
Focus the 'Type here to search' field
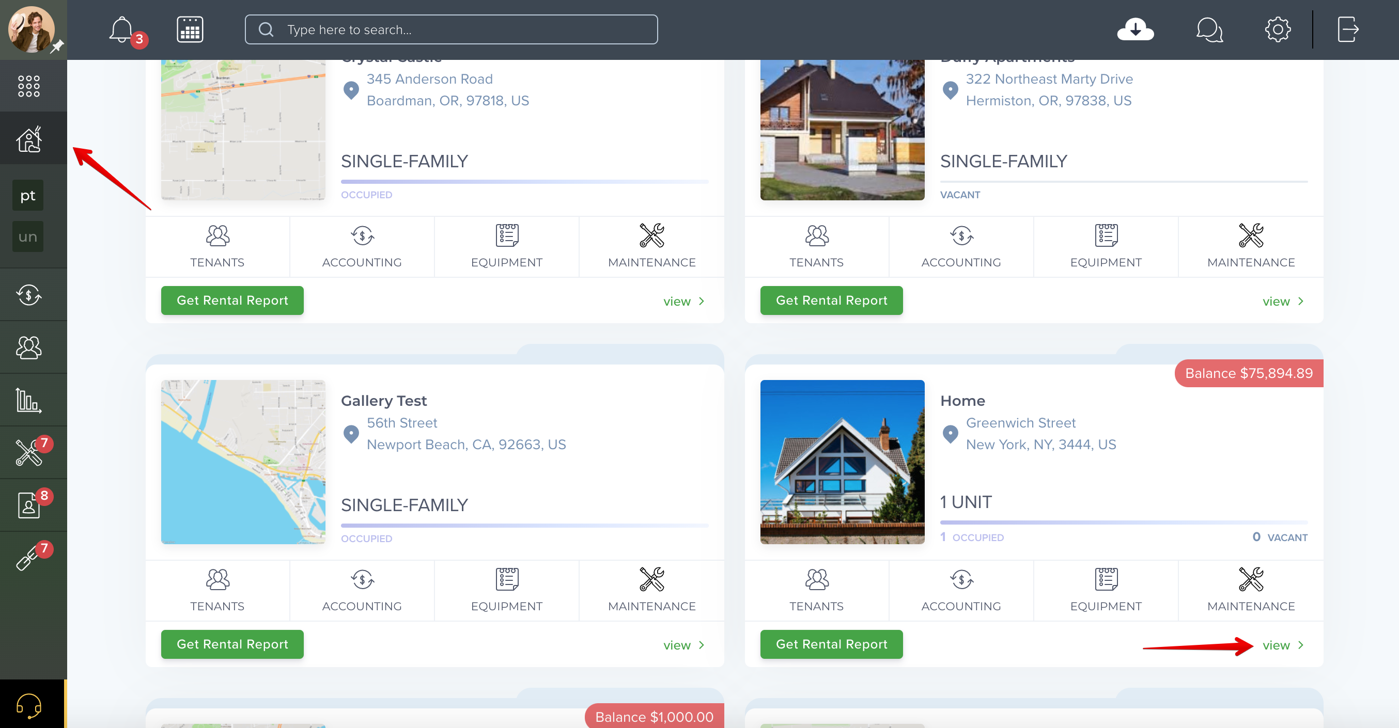coord(452,29)
